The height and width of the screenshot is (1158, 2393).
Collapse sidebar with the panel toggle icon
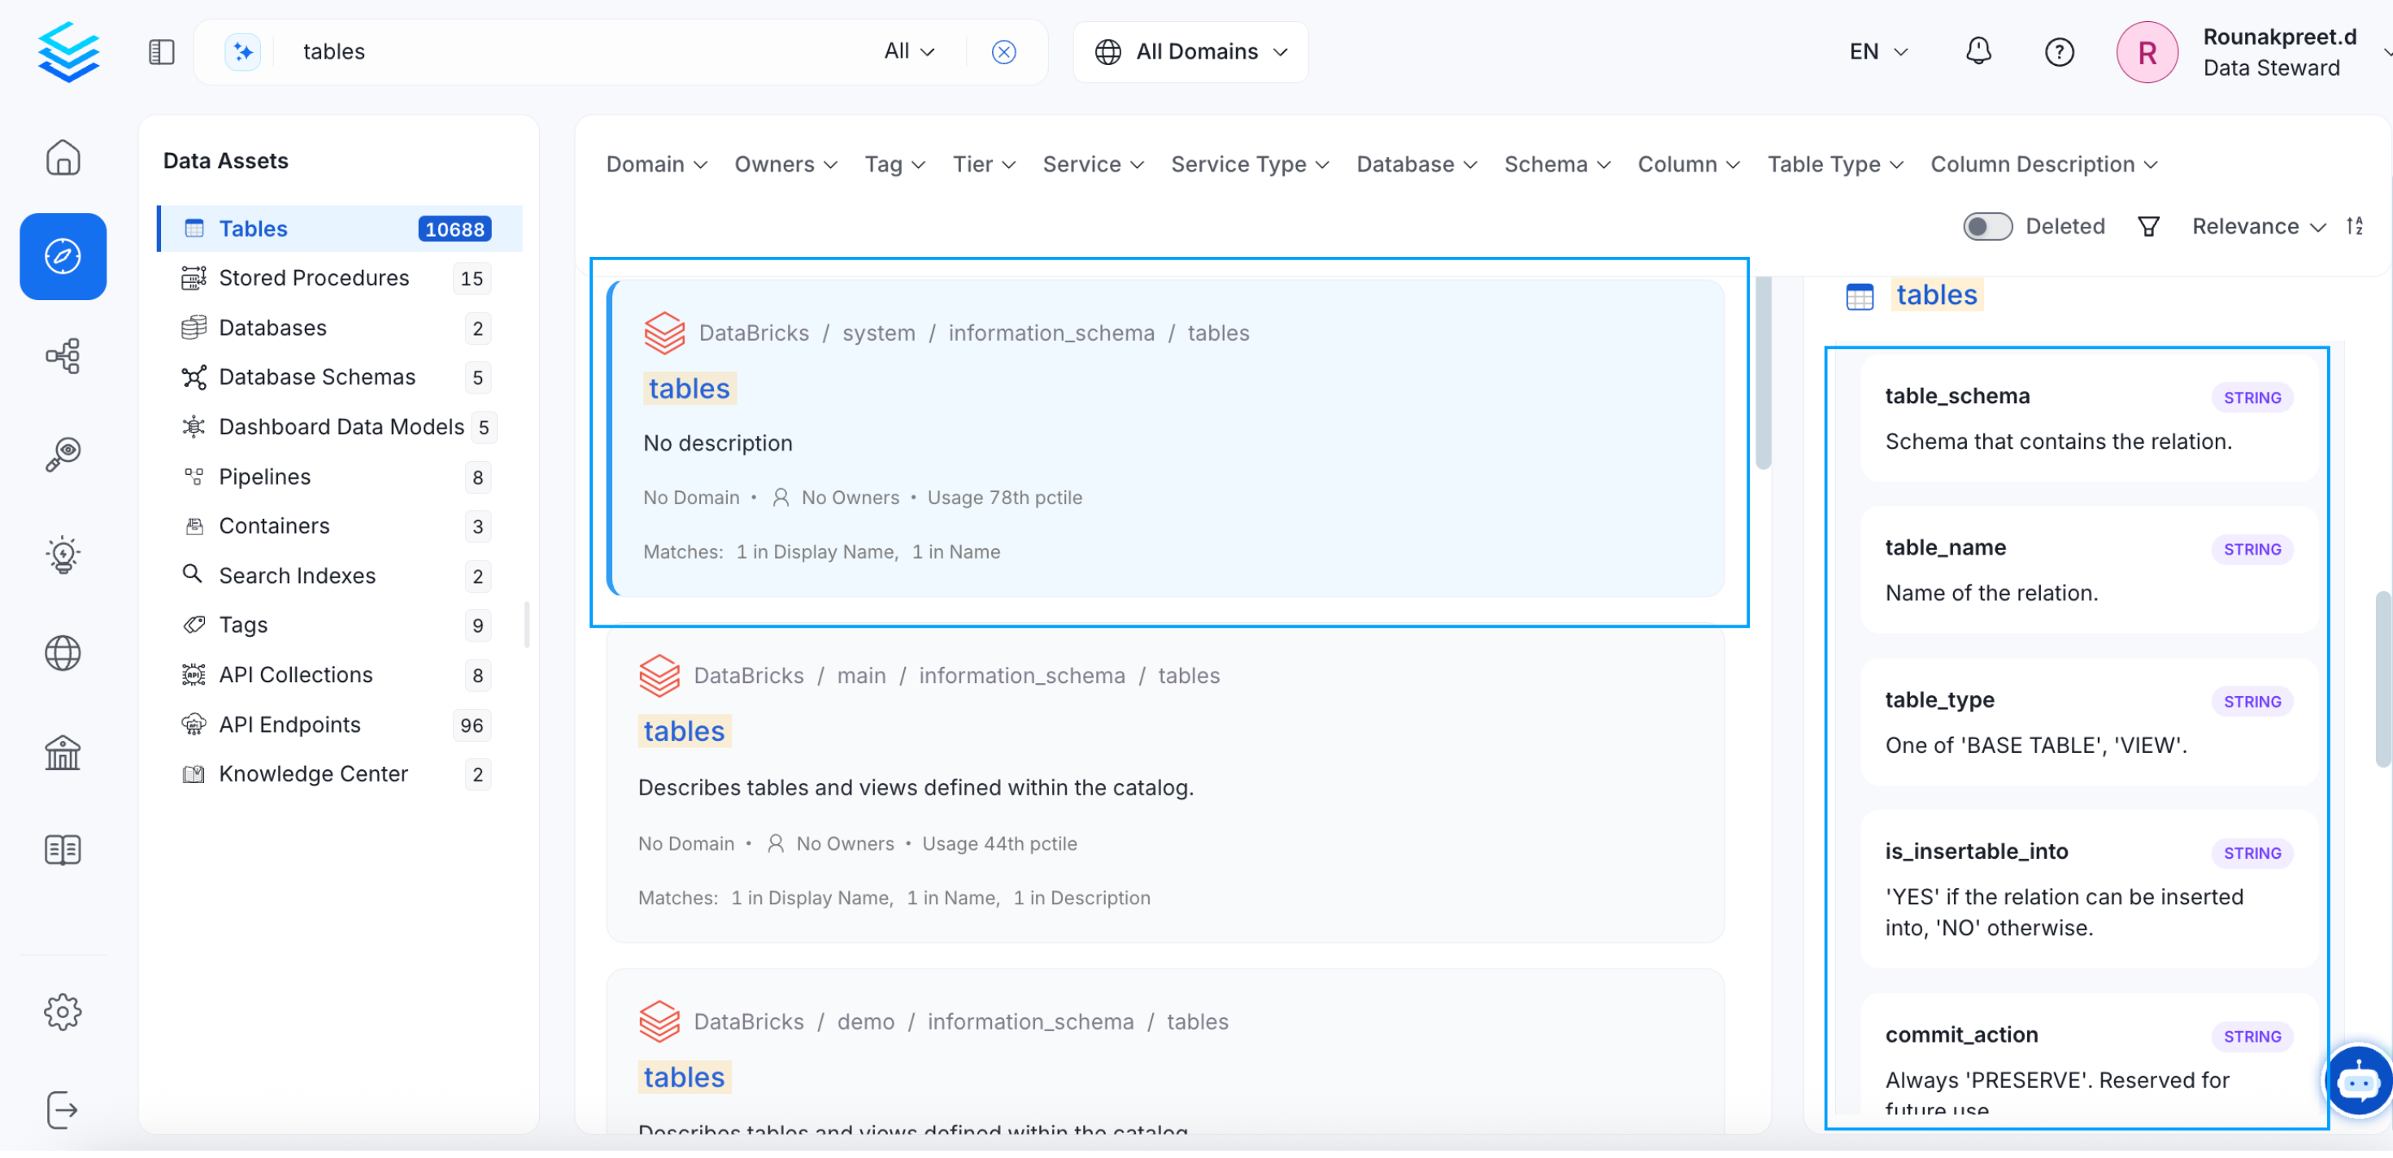[162, 51]
